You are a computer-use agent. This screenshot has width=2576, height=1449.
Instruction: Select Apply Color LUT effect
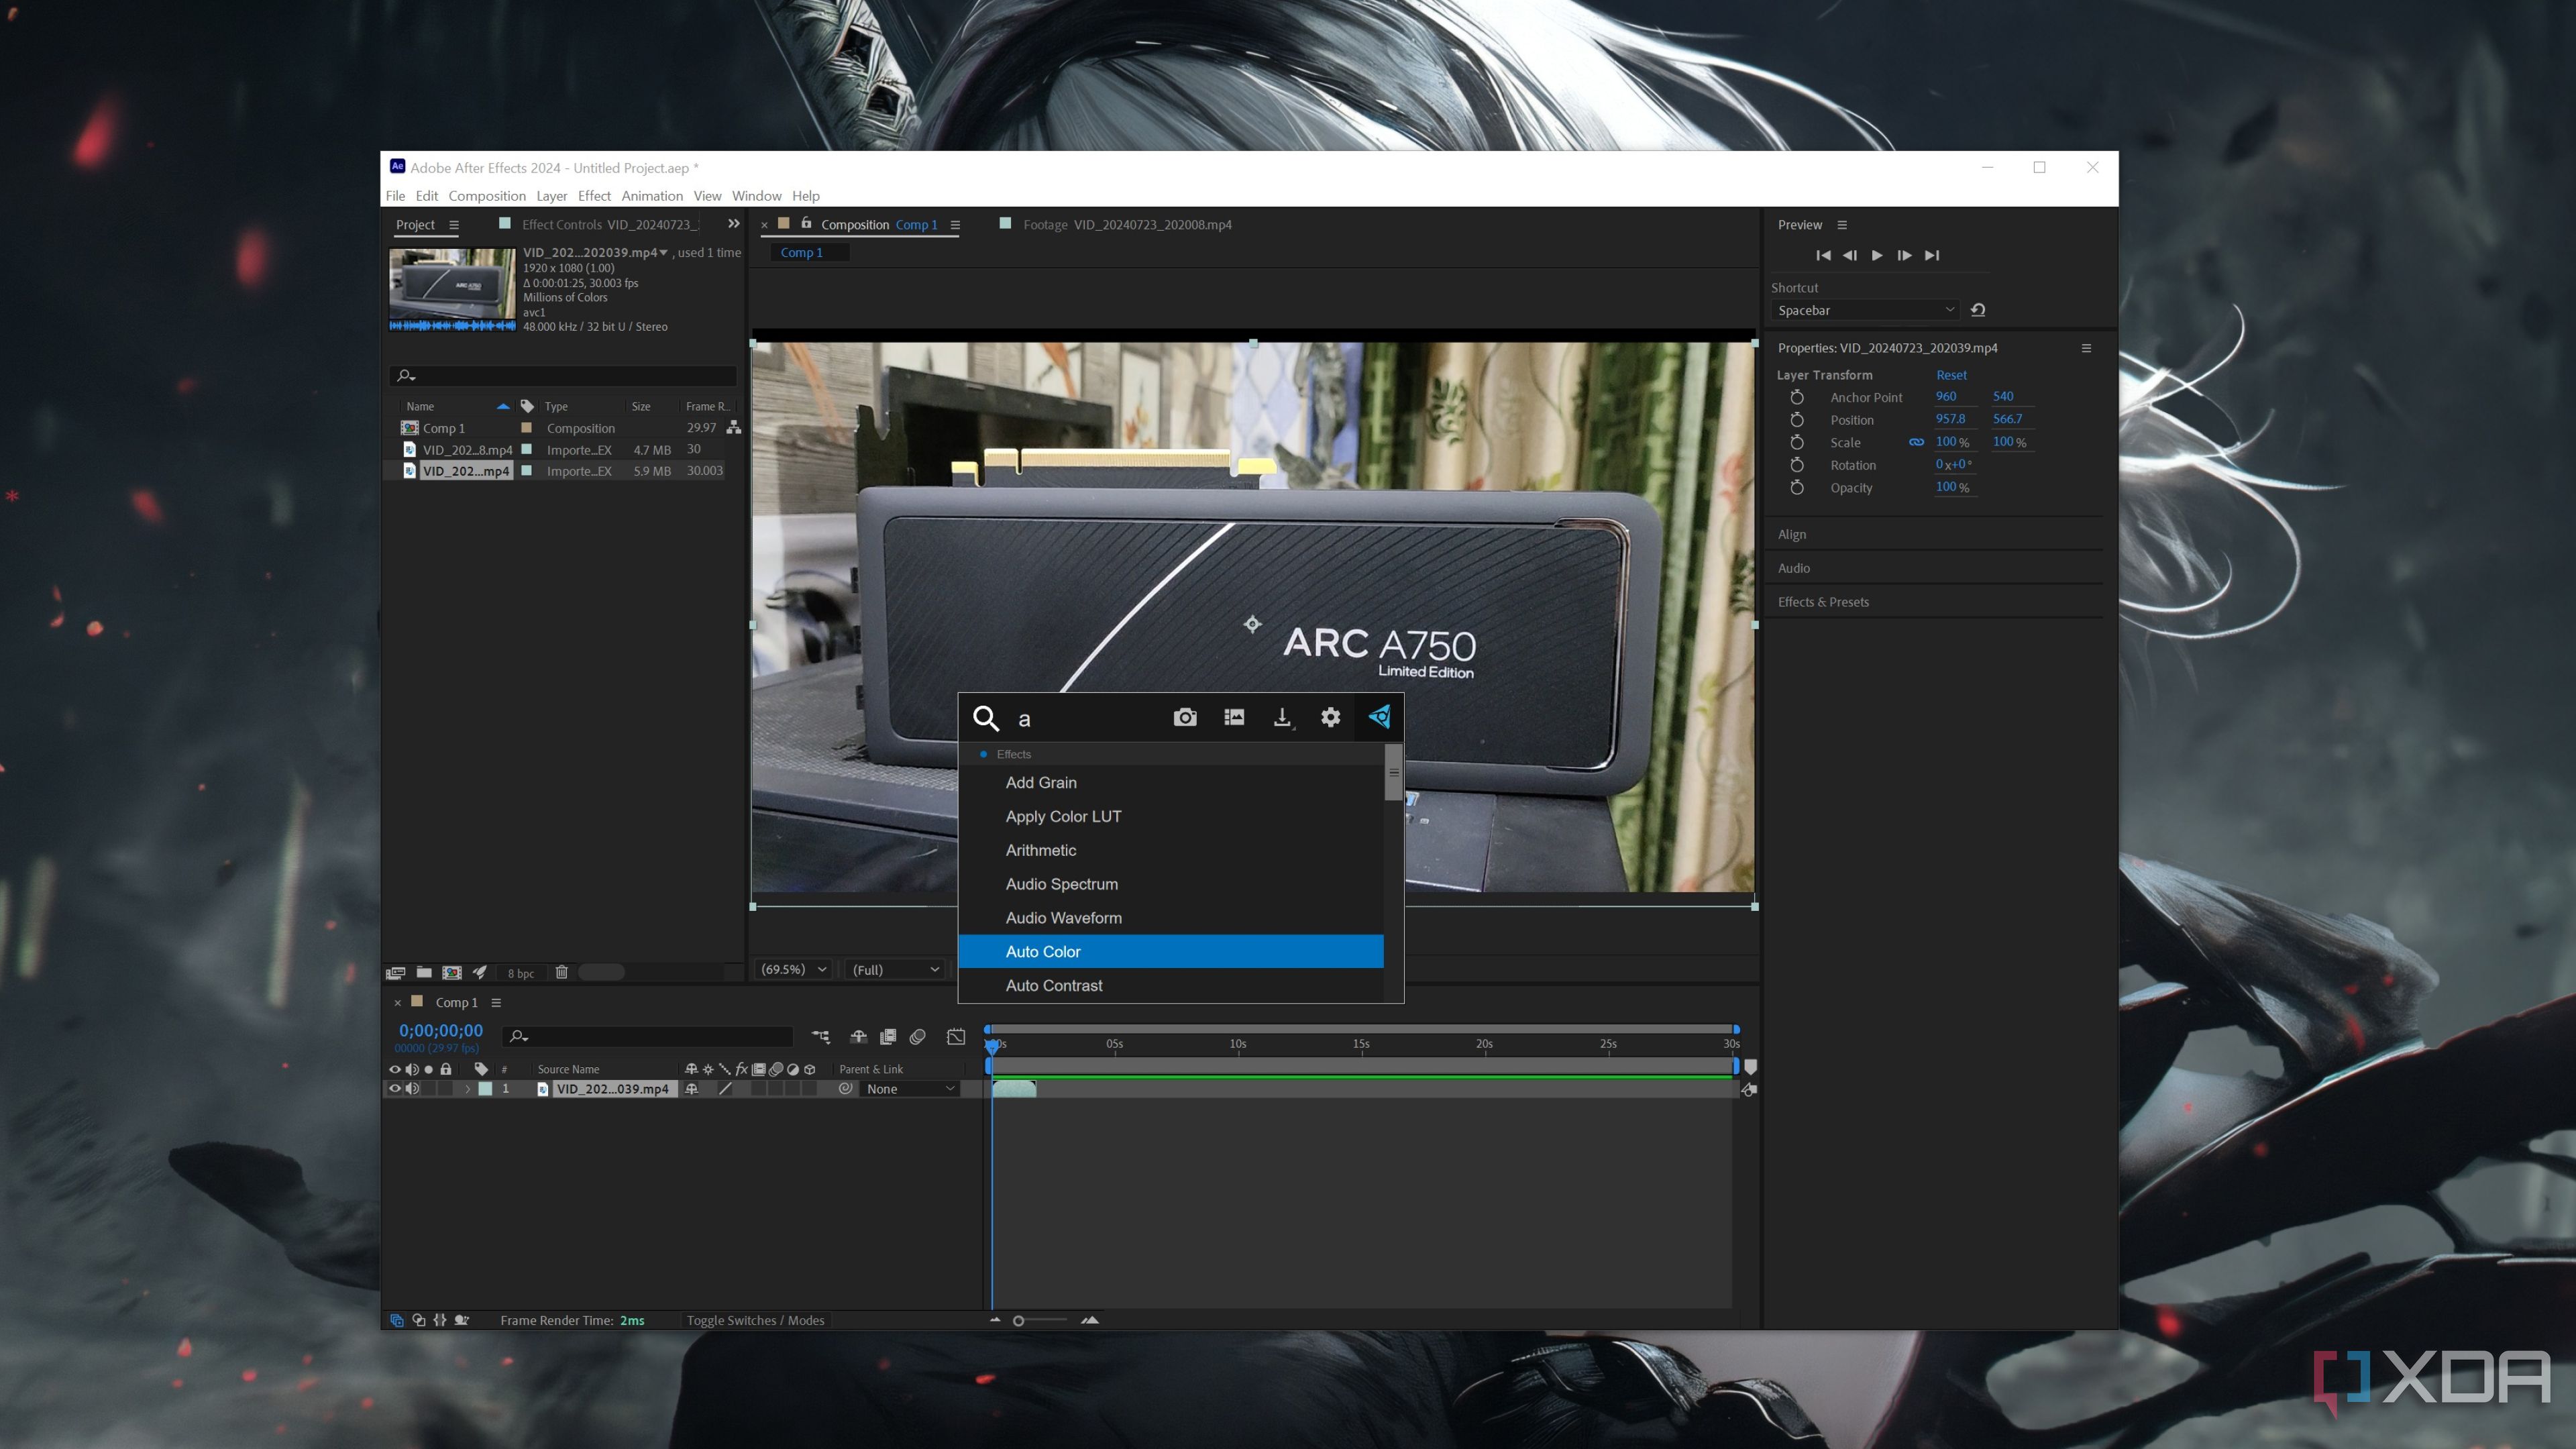(1170, 816)
